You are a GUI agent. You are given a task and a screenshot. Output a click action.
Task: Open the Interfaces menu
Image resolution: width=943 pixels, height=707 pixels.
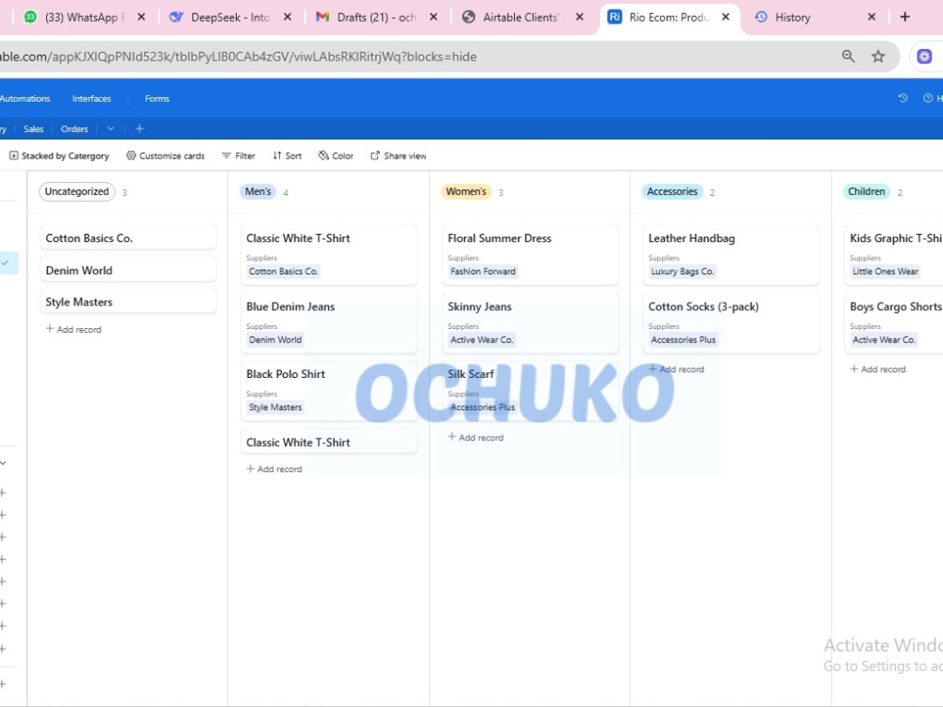pyautogui.click(x=91, y=99)
